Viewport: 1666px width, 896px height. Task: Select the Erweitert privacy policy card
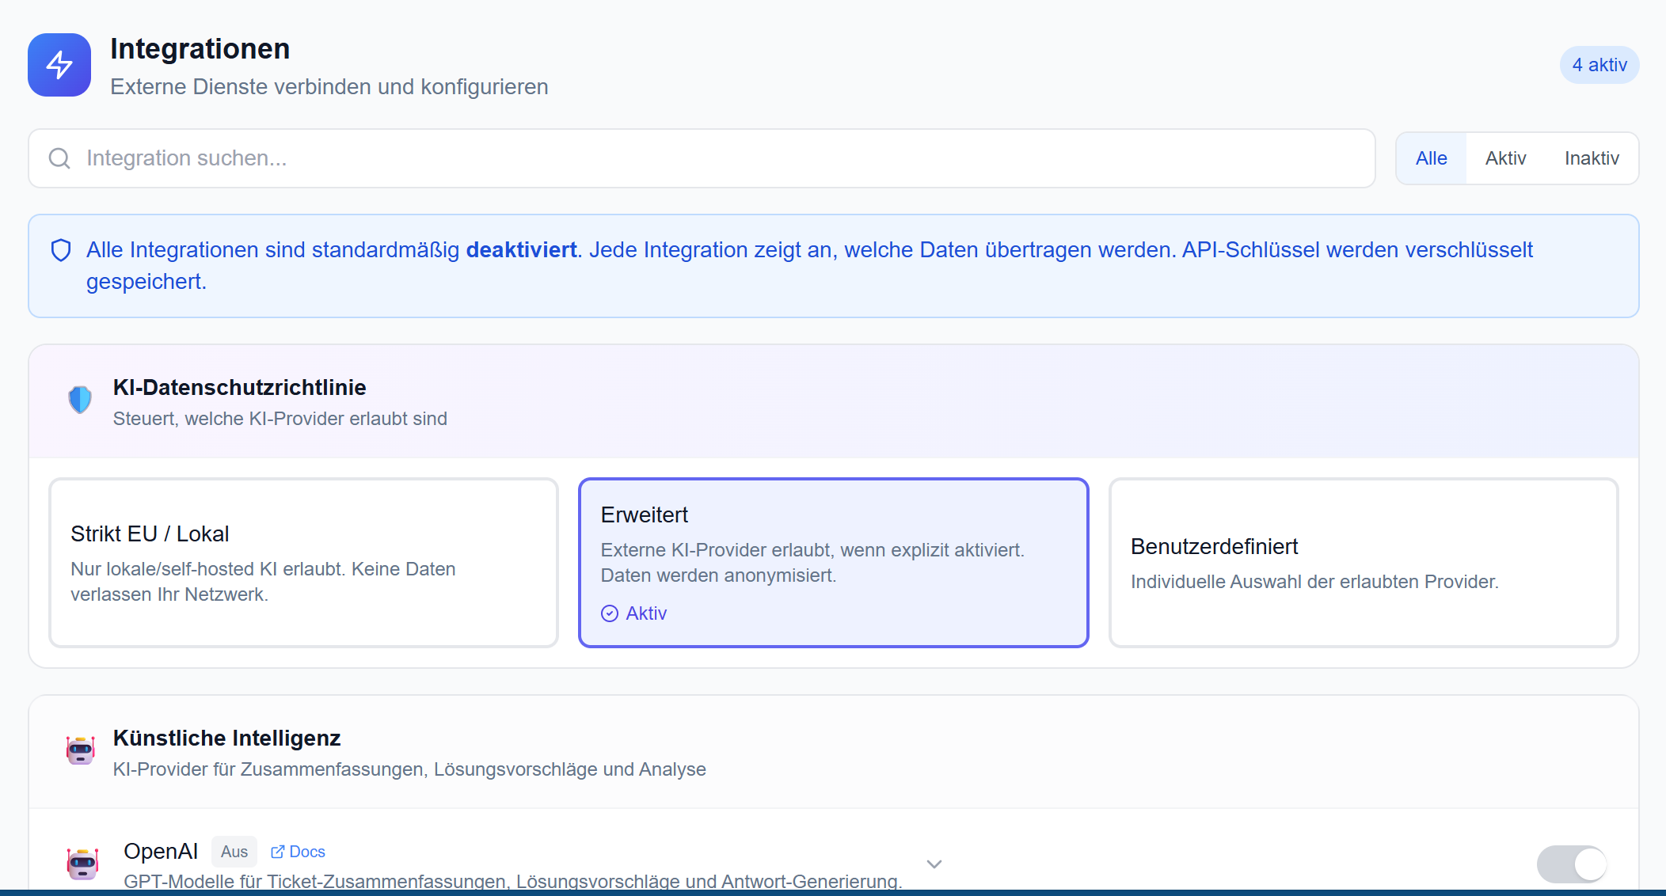833,563
